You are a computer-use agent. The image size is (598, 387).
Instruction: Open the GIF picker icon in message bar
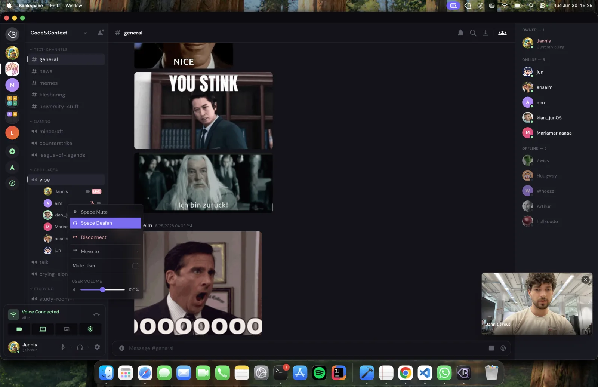(x=491, y=348)
